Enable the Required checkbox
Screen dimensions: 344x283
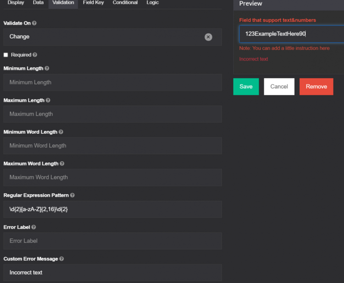5,54
